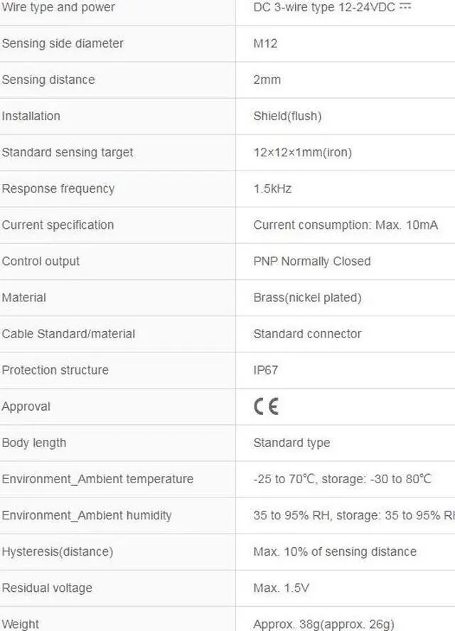Click the 'PNP Normally Closed' output value
Screen dimensions: 455x631
(x=312, y=261)
